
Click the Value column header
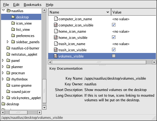pos(134,12)
